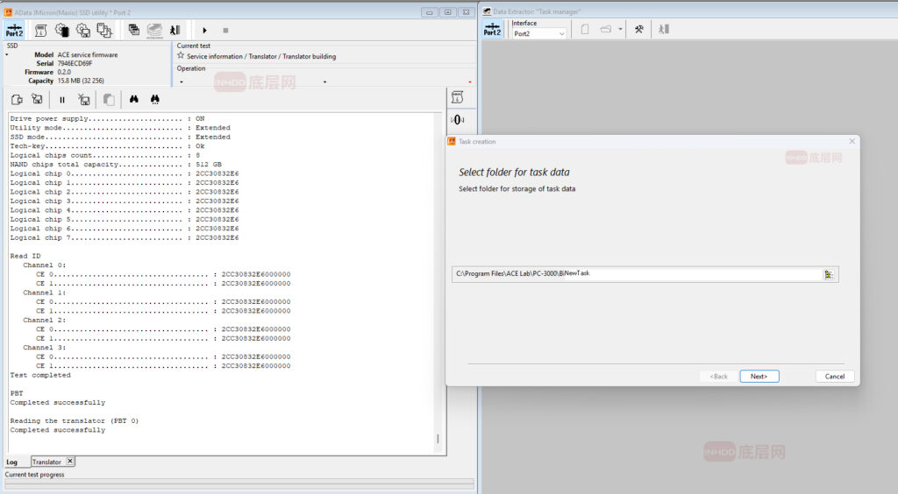Click the Port 2 icon in Data Extractor toolbar
The height and width of the screenshot is (494, 898).
click(x=492, y=30)
